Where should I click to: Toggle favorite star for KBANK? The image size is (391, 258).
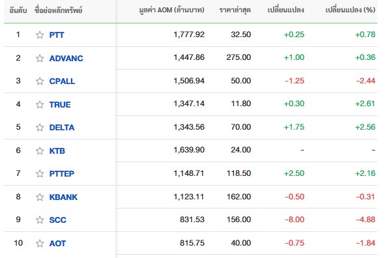point(40,197)
